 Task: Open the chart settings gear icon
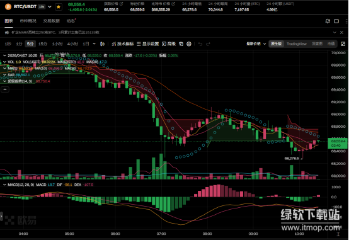pos(189,44)
